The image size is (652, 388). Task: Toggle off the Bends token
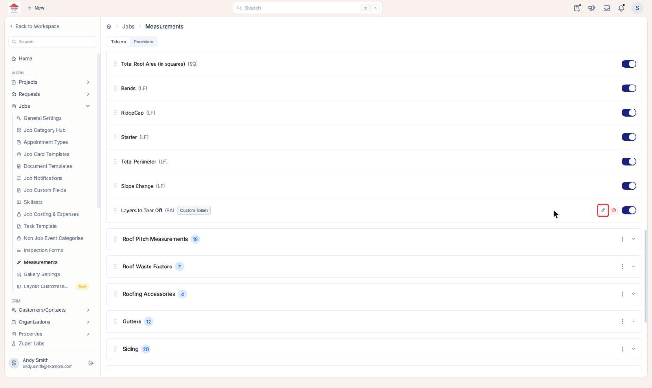pyautogui.click(x=629, y=88)
